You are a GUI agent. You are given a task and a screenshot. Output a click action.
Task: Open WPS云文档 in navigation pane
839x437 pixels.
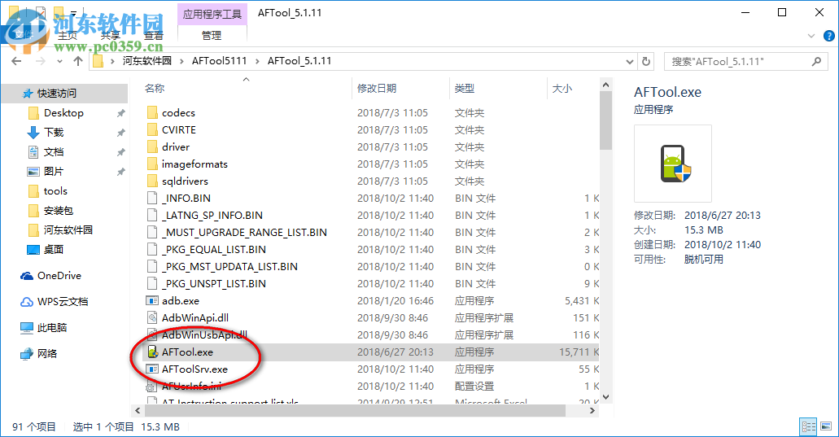(63, 302)
